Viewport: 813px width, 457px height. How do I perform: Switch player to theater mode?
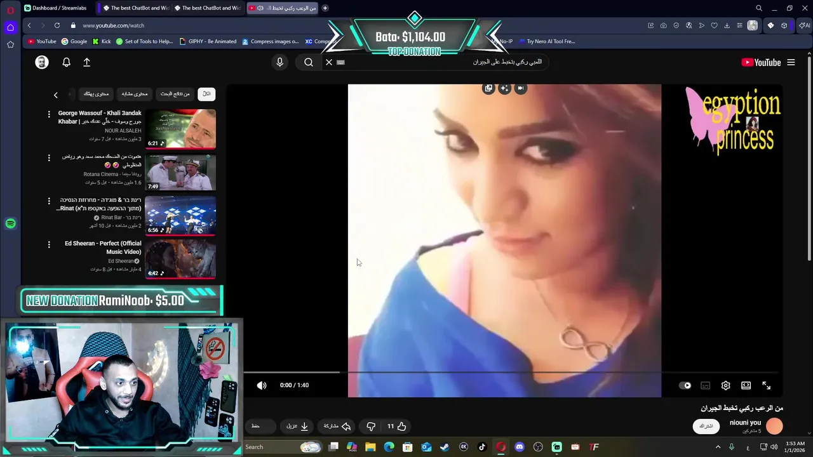pyautogui.click(x=746, y=385)
